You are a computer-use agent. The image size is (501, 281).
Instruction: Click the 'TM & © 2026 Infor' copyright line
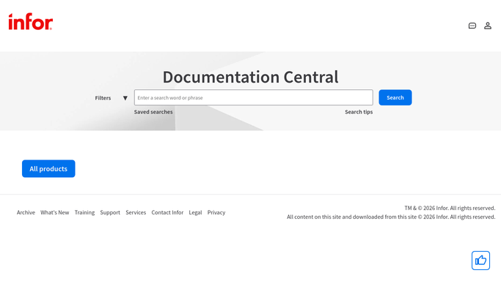tap(450, 208)
